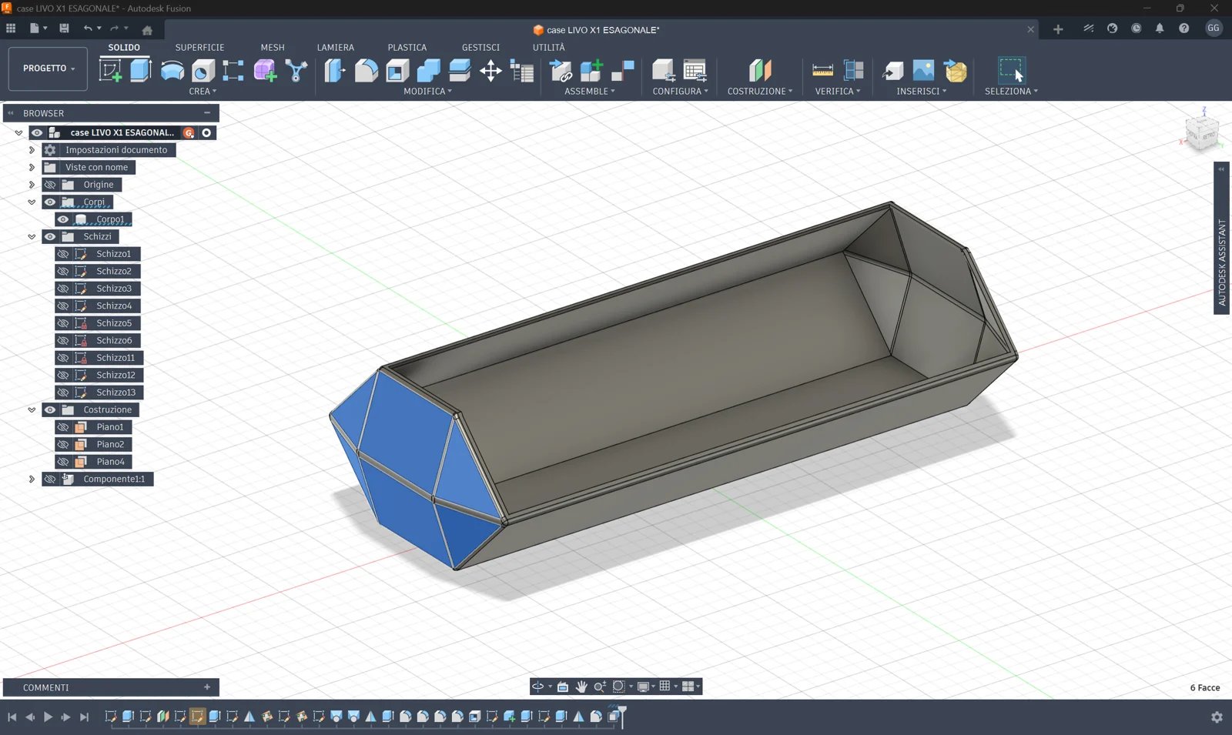Open the CONFIGURA menu
Image resolution: width=1232 pixels, height=735 pixels.
click(x=680, y=91)
